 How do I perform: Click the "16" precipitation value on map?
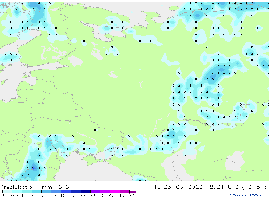click(x=34, y=168)
